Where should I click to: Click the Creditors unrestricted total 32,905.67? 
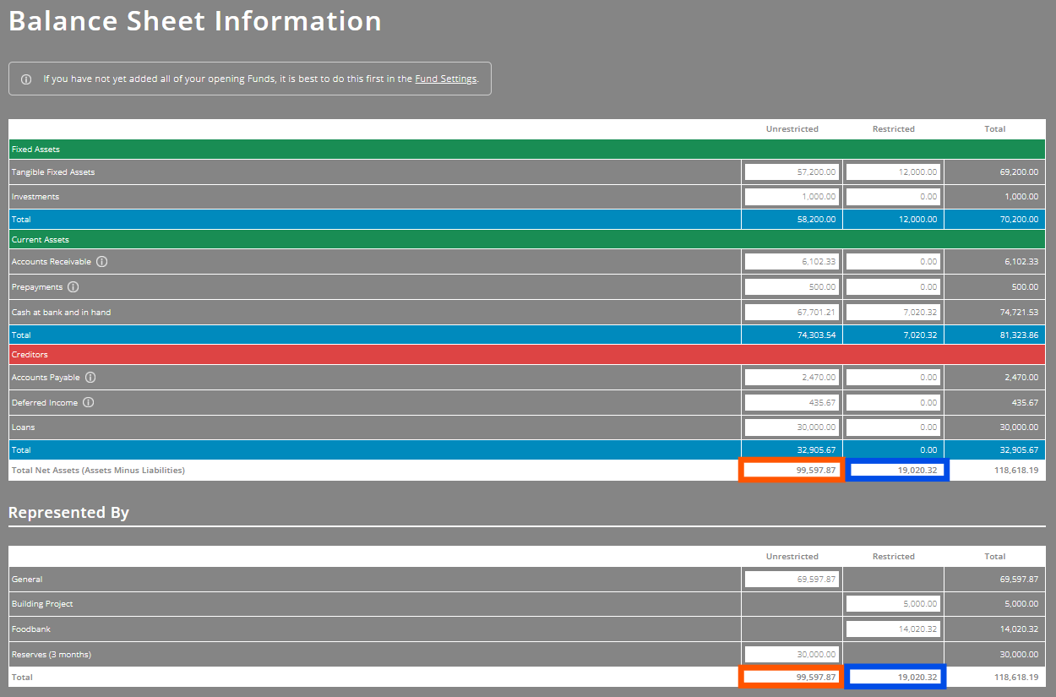point(816,450)
